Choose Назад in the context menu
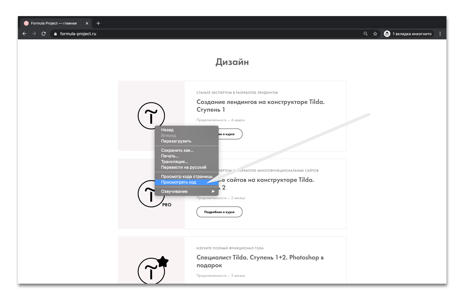This screenshot has height=300, width=464. (x=187, y=130)
